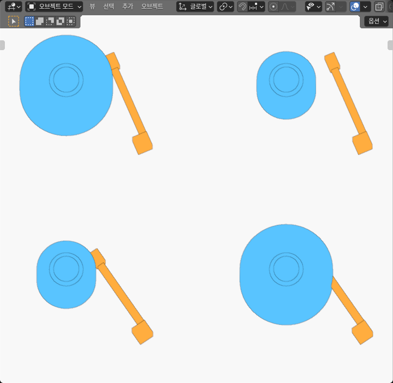Screen dimensions: 393x383
Task: Toggle snapping with the magnet icon
Action: (242, 7)
